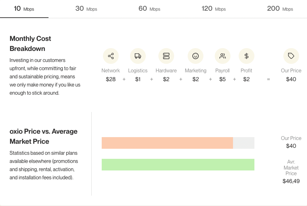Open the 60 Mbps plan tab

point(149,8)
